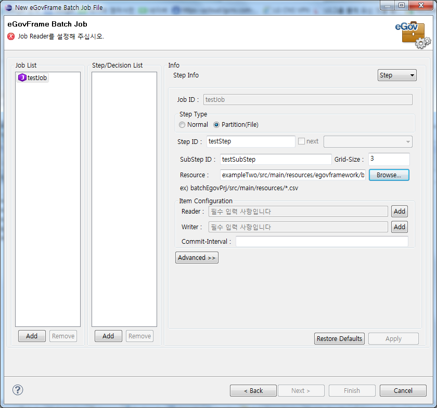Image resolution: width=437 pixels, height=408 pixels.
Task: Enable the next checkbox
Action: [x=301, y=141]
